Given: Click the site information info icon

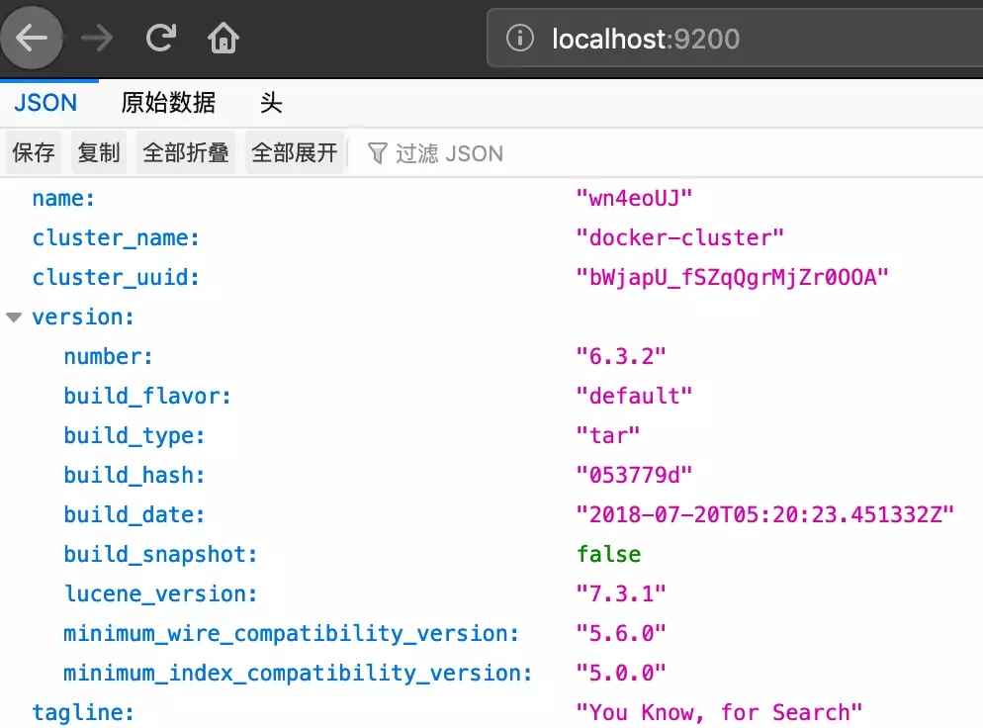Looking at the screenshot, I should click(518, 38).
